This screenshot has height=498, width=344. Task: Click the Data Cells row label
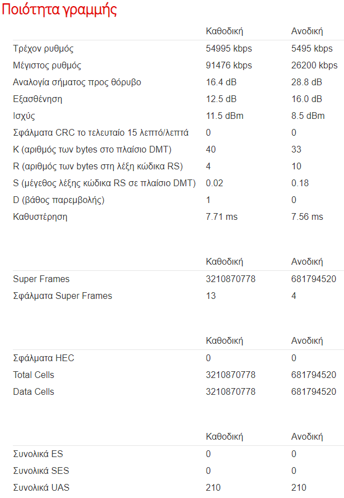pos(34,391)
